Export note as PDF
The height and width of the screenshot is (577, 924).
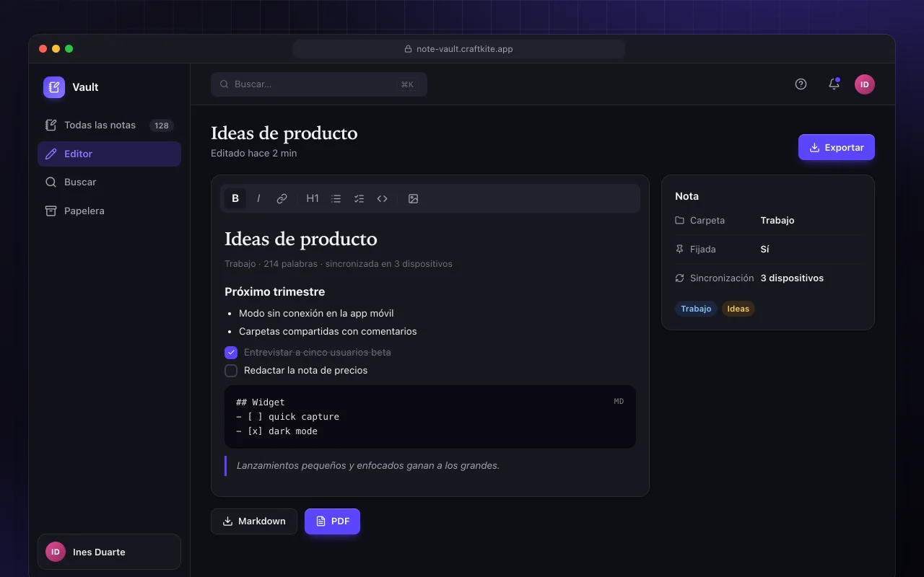[x=332, y=521]
